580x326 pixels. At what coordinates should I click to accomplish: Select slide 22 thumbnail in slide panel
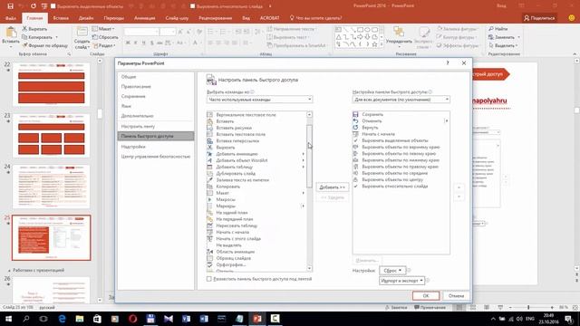[52, 84]
